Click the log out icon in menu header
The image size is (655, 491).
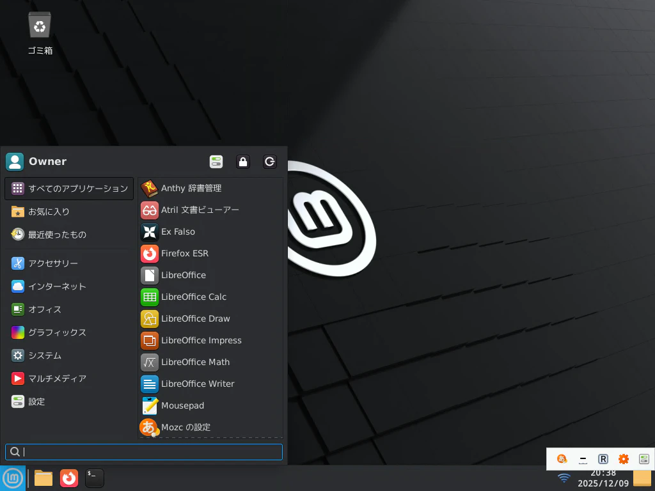tap(270, 162)
